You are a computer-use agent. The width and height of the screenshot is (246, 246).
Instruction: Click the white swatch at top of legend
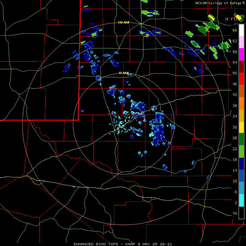(x=241, y=30)
